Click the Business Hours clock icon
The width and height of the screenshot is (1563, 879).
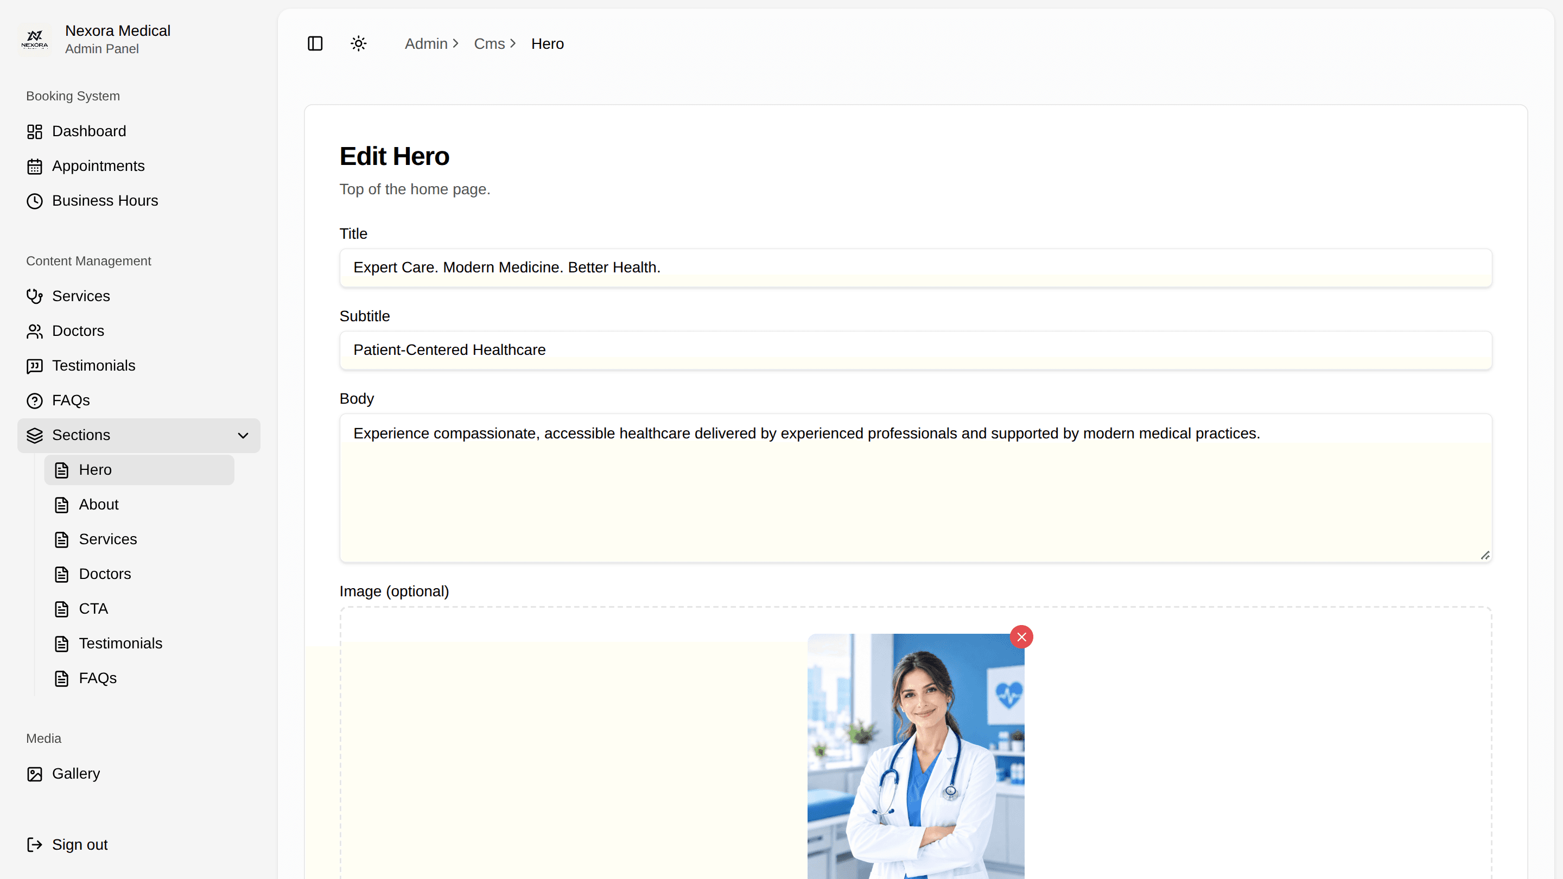point(35,201)
